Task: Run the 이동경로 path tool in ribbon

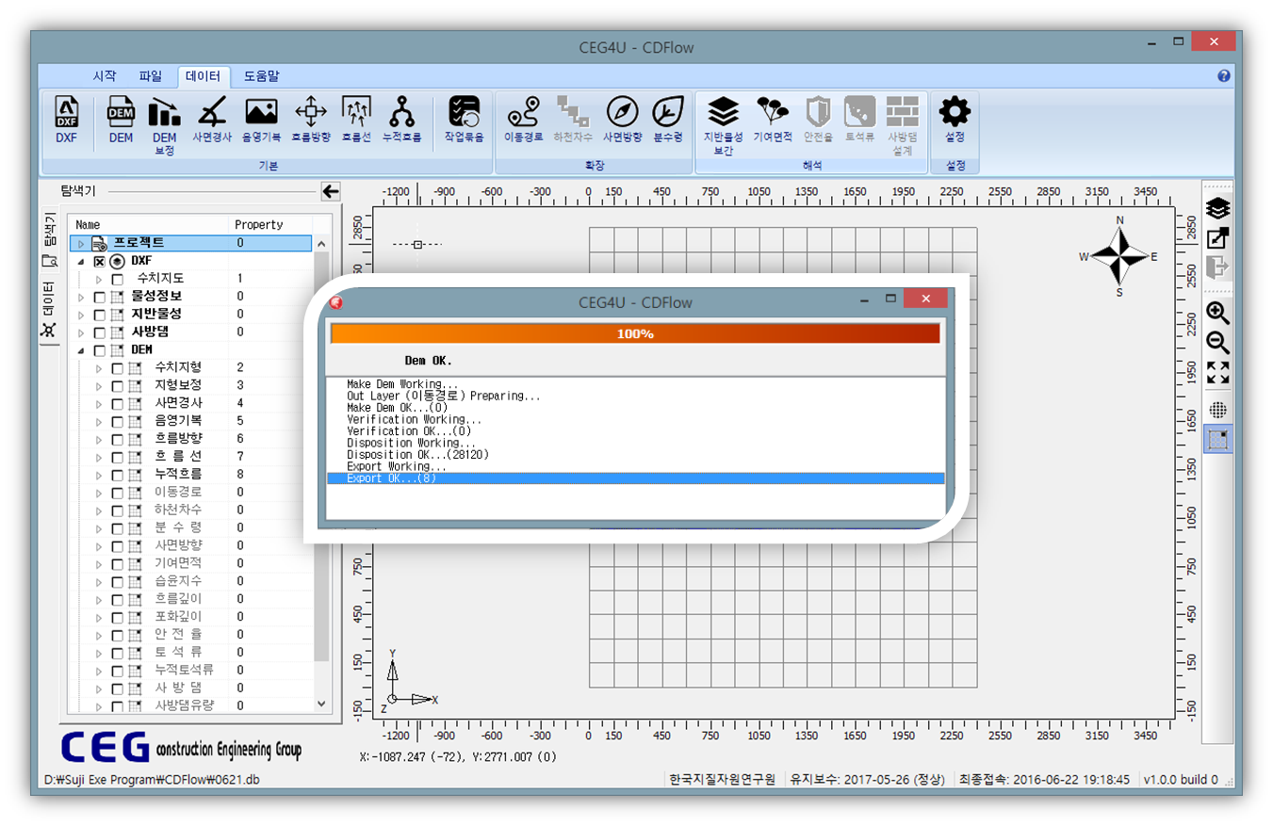Action: tap(523, 120)
